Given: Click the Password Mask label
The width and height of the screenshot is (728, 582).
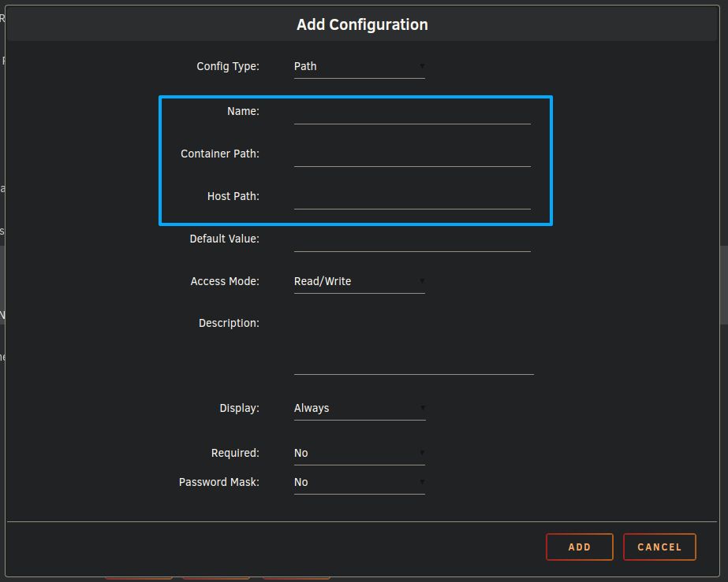Looking at the screenshot, I should tap(219, 482).
